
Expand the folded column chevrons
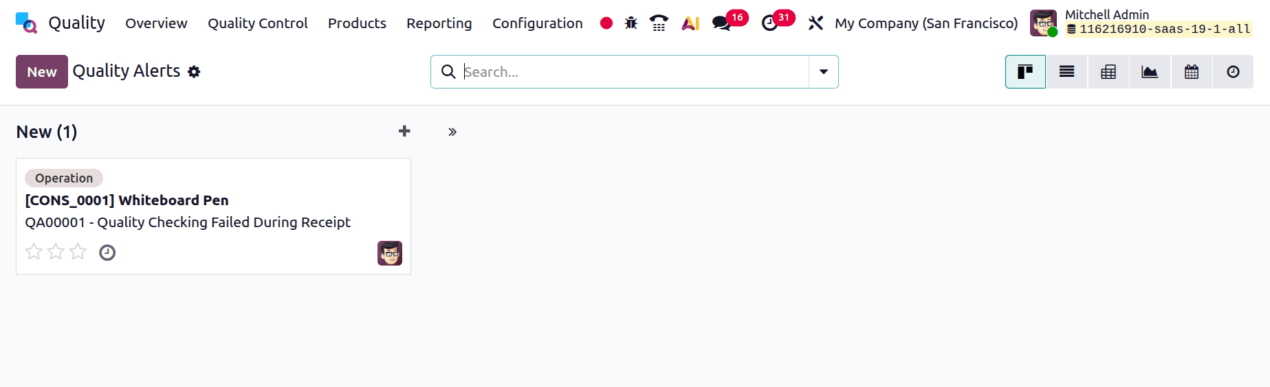click(x=452, y=132)
